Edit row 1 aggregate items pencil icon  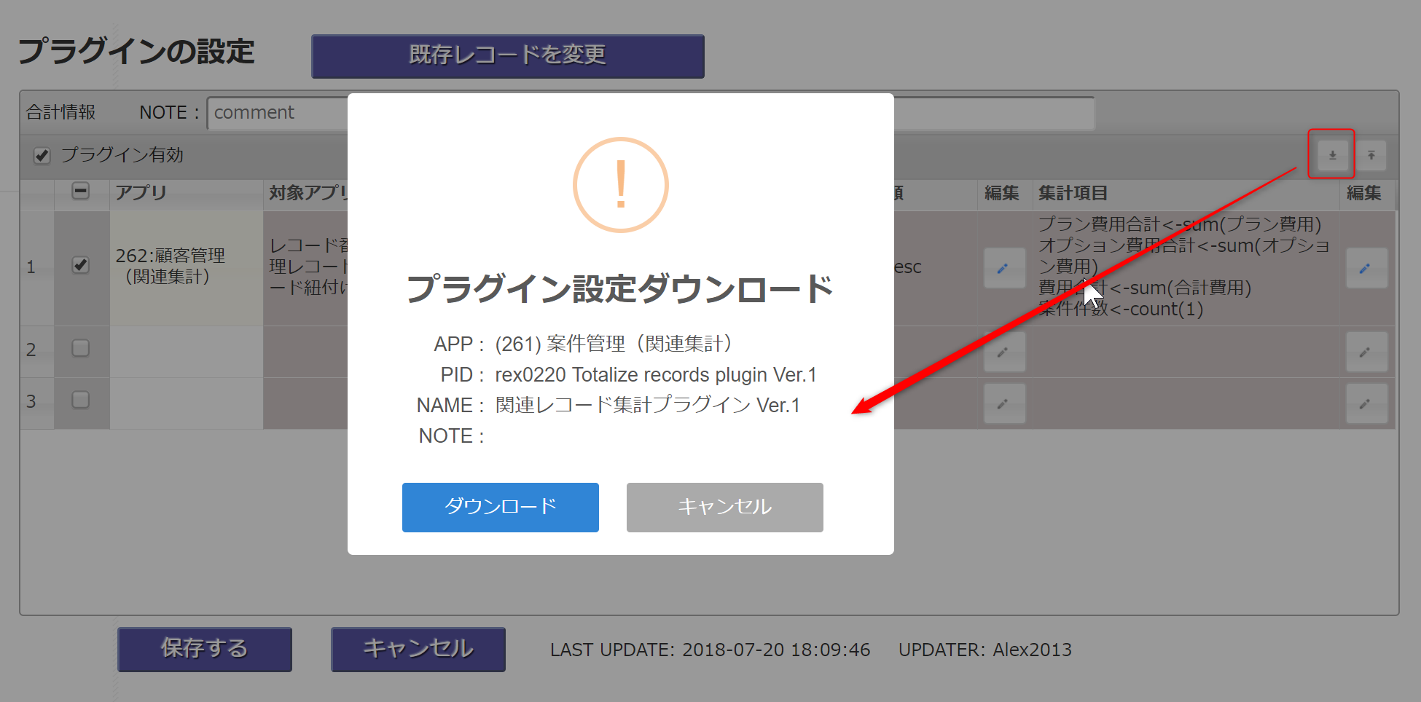click(x=1366, y=268)
